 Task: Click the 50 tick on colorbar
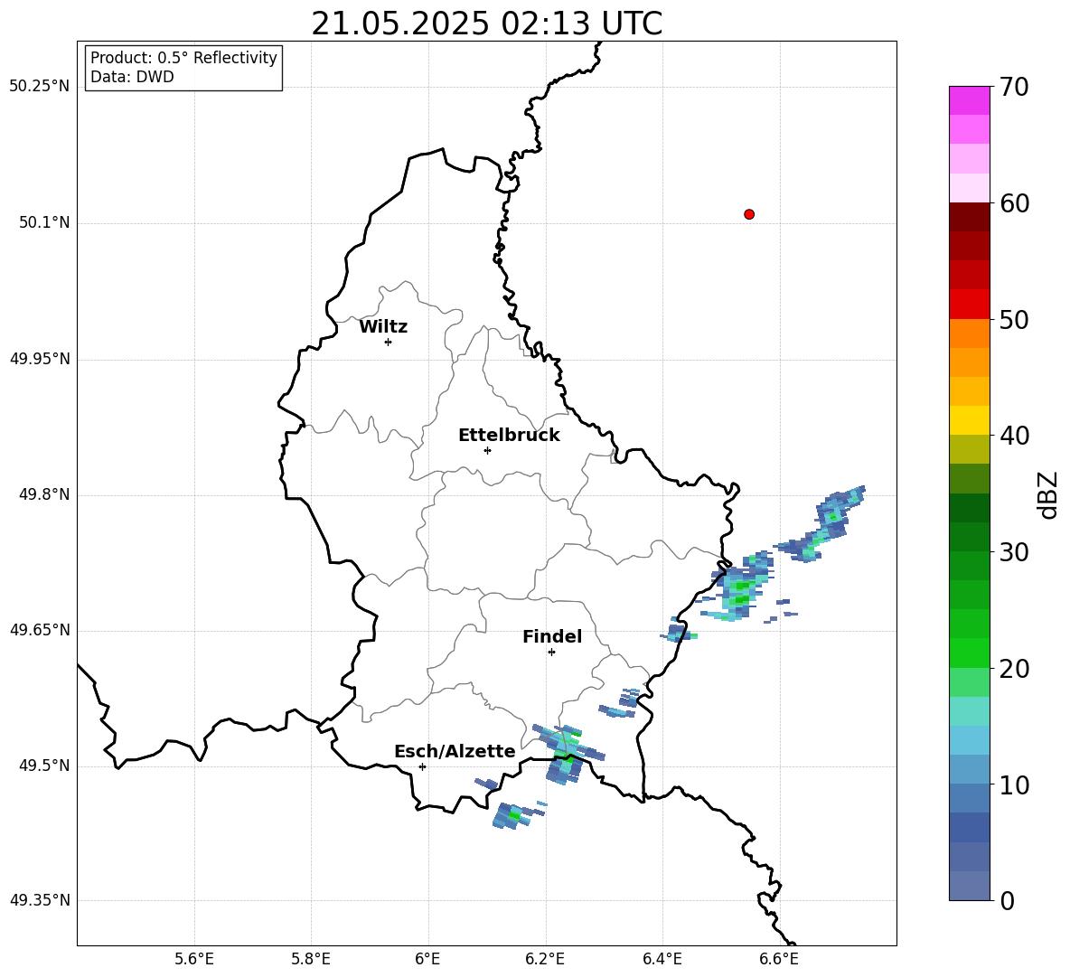click(x=1014, y=319)
